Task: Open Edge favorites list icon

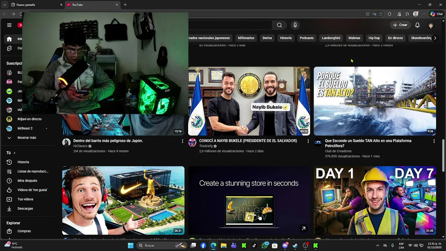Action: [x=407, y=14]
